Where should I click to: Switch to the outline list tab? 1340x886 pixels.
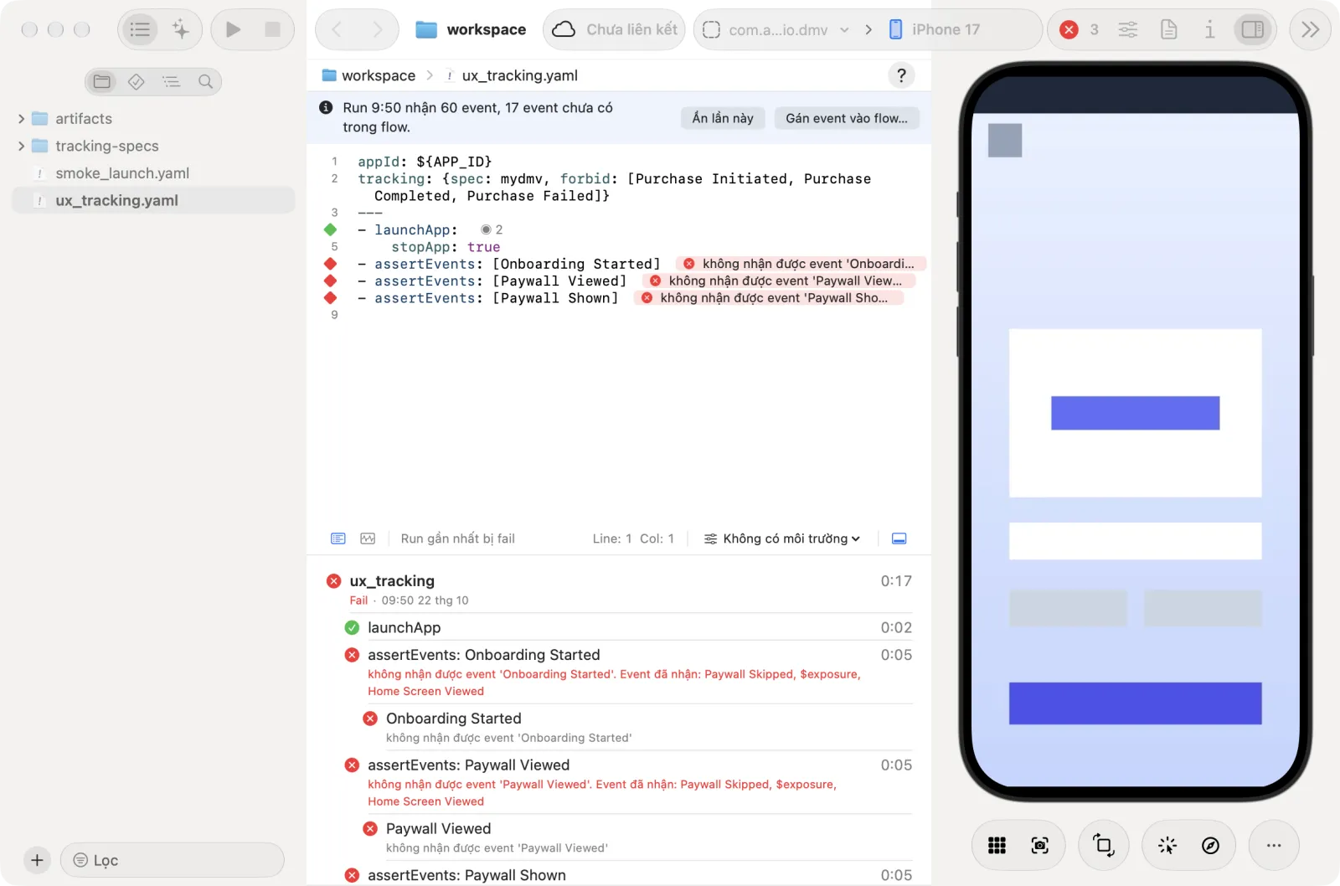click(171, 81)
